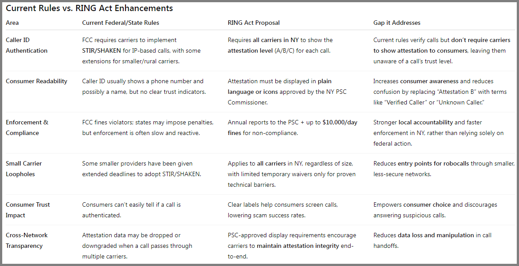The height and width of the screenshot is (266, 519).
Task: Click the bold 'consumer choice' text
Action: pos(427,204)
